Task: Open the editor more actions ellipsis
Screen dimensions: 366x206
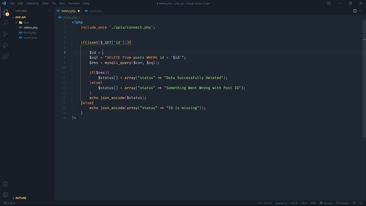Action: point(361,11)
